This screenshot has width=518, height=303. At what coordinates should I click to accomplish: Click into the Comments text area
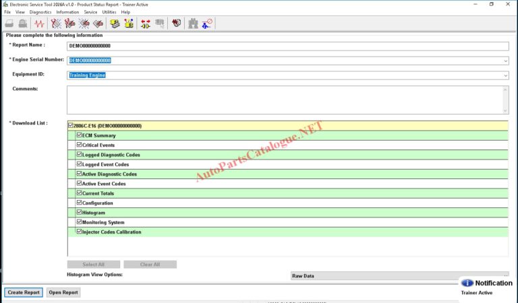point(285,100)
